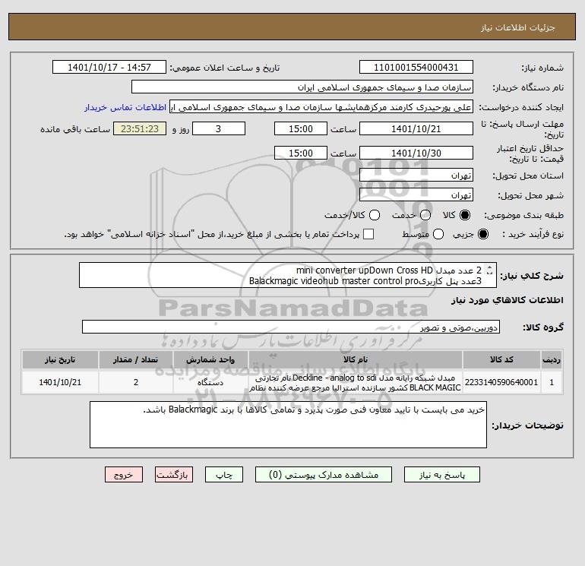585x566 pixels.
Task: Click the تعداد / مقدار column header
Action: tap(136, 359)
